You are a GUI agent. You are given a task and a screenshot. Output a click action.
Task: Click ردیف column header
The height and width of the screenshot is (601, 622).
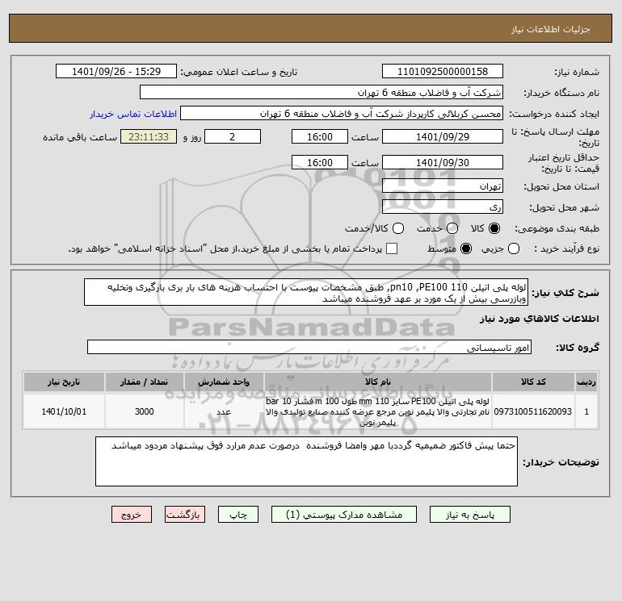(586, 382)
